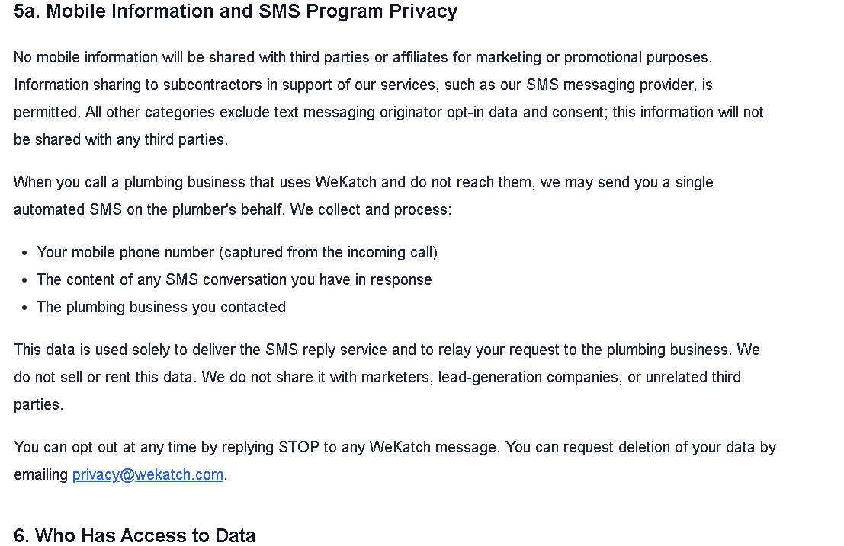Click the sentence 'We do not sell or rent this data'
Image resolution: width=844 pixels, height=546 pixels.
point(105,377)
